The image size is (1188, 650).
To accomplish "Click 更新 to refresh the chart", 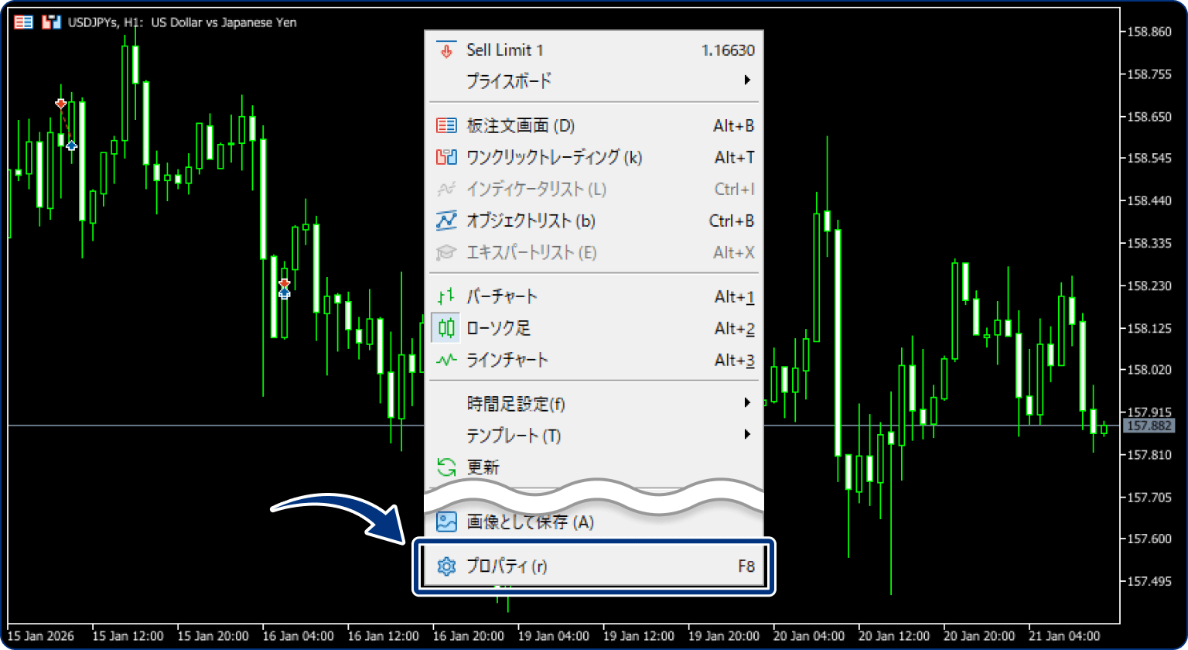I will point(483,467).
